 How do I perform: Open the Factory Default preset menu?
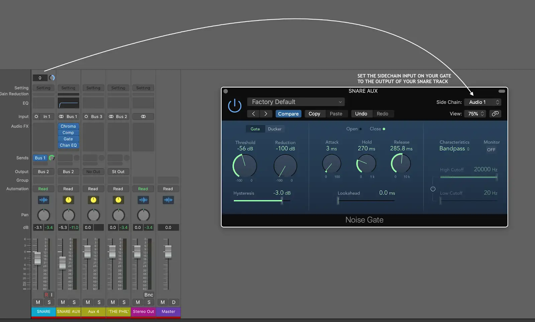(x=296, y=102)
